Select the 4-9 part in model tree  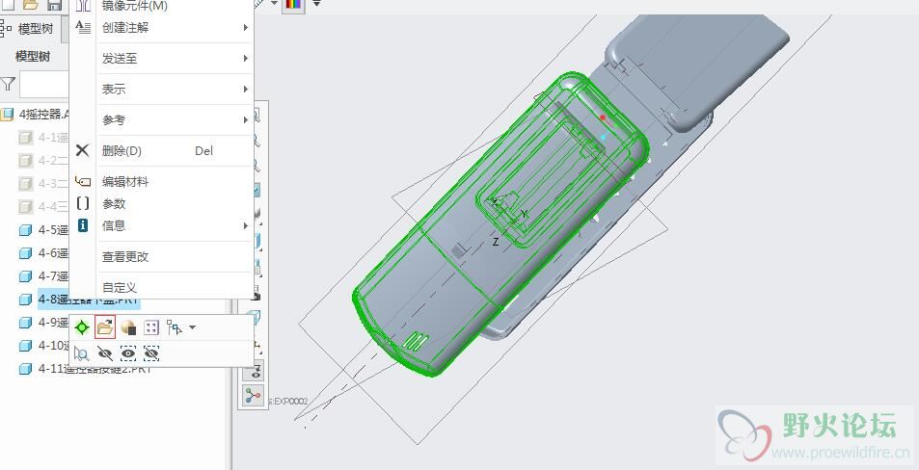[53, 322]
